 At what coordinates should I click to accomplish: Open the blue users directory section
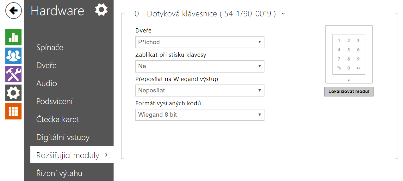(13, 56)
